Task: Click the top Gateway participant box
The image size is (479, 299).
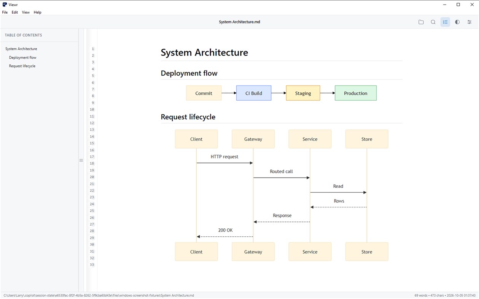Action: pyautogui.click(x=253, y=139)
